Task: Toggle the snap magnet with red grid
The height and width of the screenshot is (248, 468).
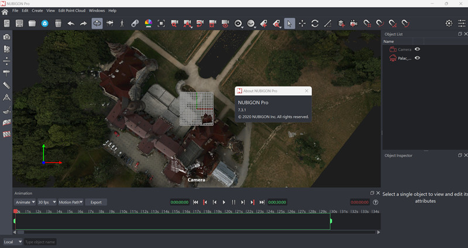Action: pos(367,23)
